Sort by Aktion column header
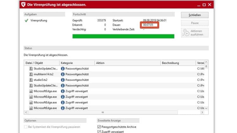237x133 pixels. (x=127, y=63)
